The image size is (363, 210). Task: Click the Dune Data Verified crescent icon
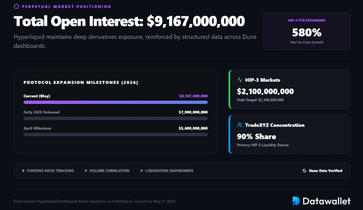(305, 171)
